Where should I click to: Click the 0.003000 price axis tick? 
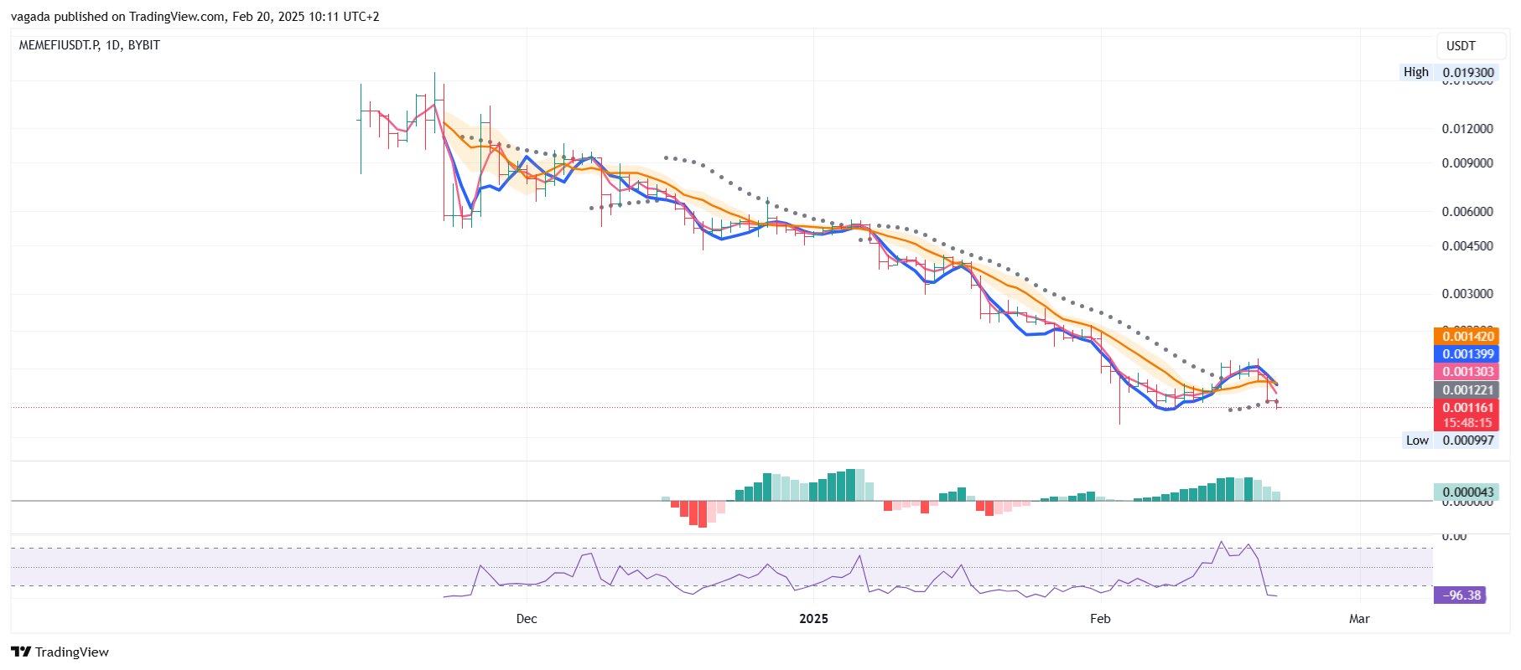pos(1467,294)
